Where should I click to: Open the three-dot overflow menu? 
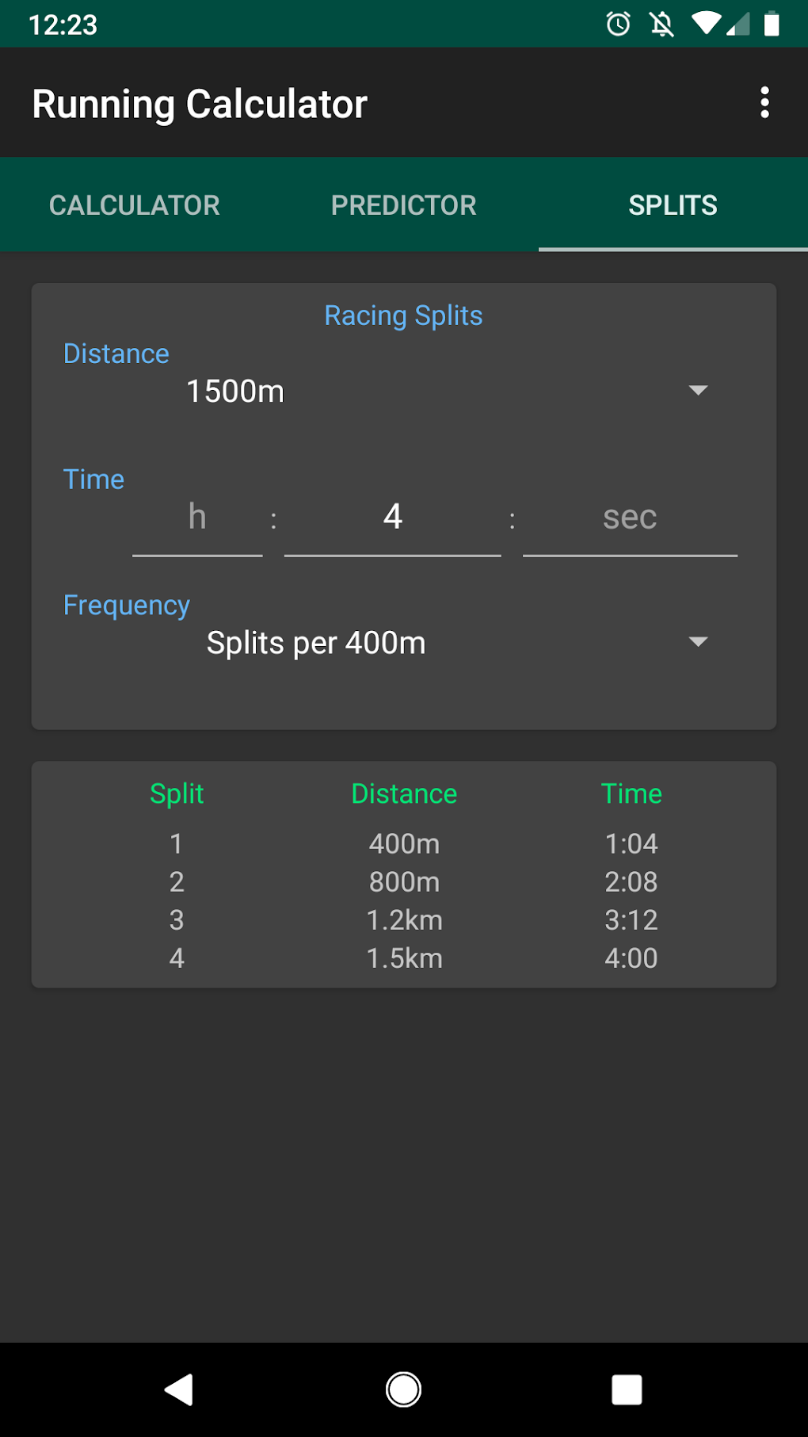click(x=764, y=103)
